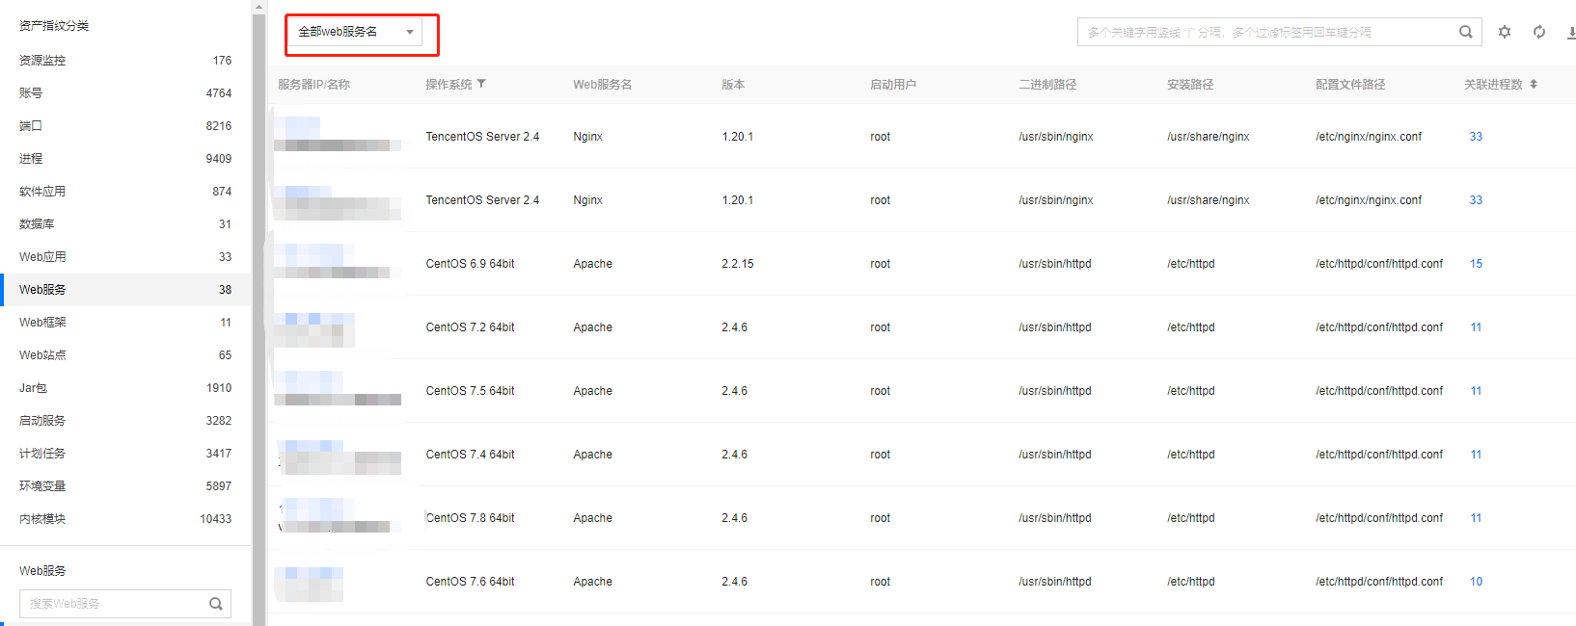Click the download icon at the top right
Screen dimensions: 1576x626
1570,32
